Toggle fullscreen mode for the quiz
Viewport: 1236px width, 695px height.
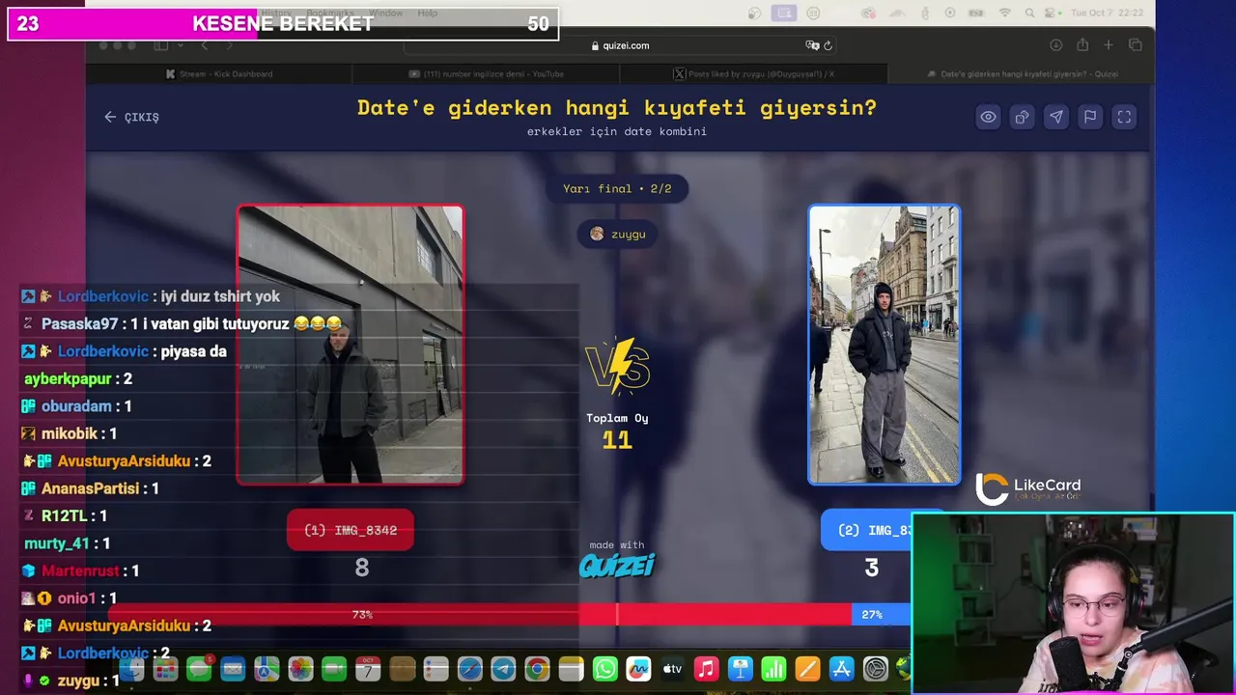[x=1124, y=117]
